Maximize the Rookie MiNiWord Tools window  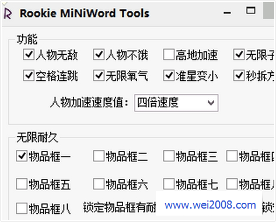(251, 10)
